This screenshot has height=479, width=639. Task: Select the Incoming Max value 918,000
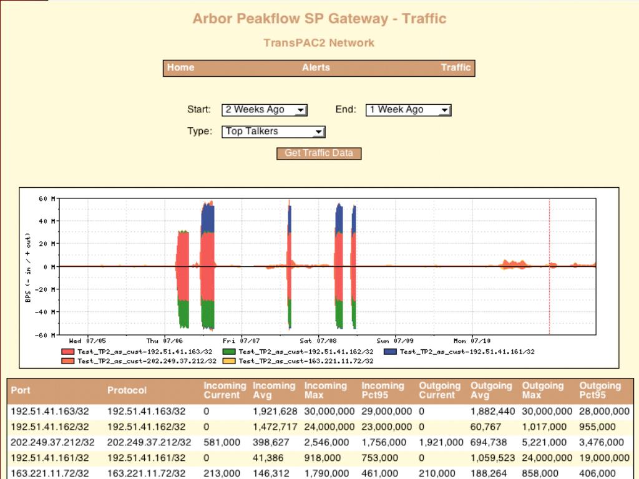click(x=323, y=458)
